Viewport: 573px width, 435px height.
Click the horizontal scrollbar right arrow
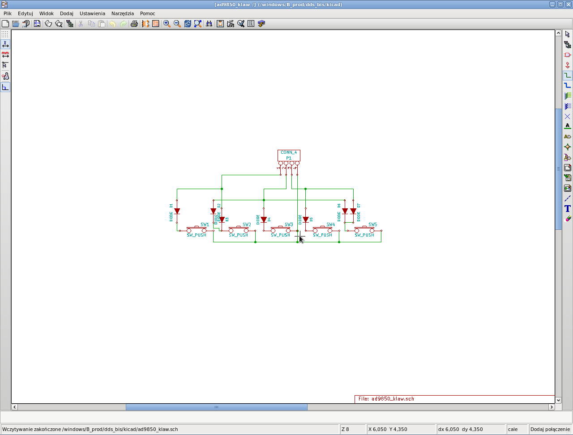point(552,407)
